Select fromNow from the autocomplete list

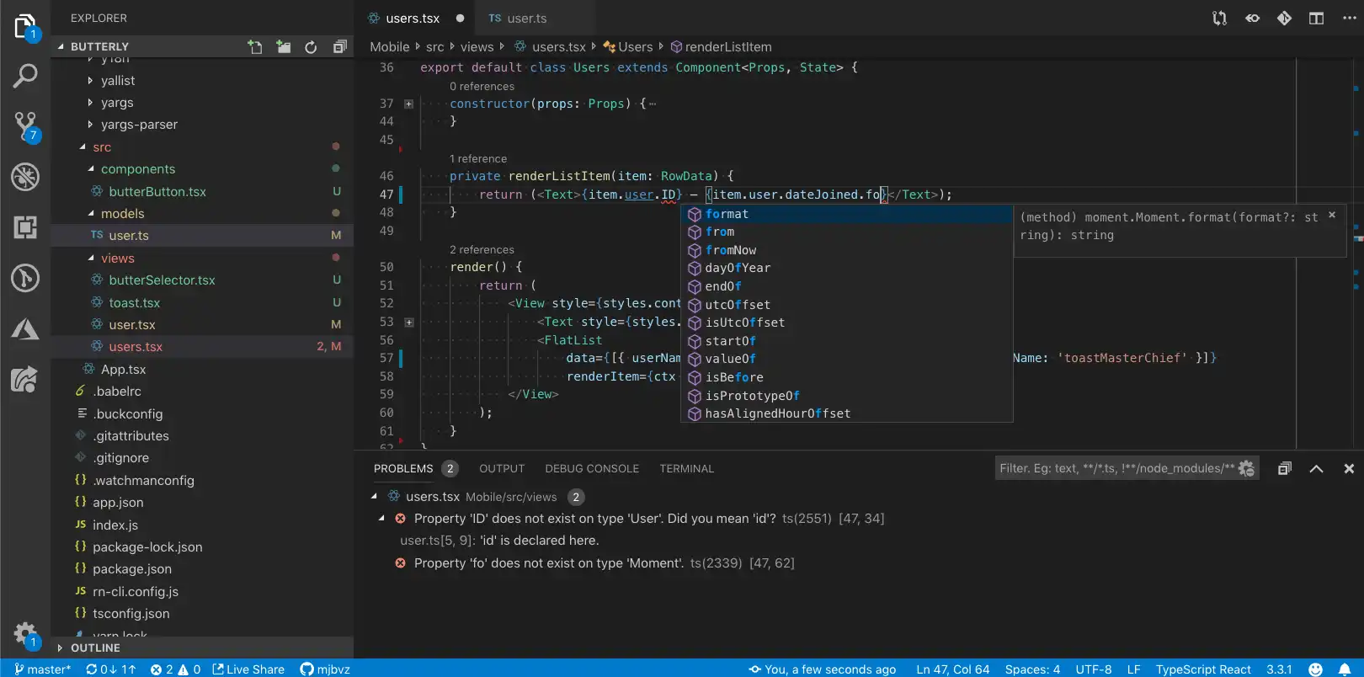click(x=731, y=250)
